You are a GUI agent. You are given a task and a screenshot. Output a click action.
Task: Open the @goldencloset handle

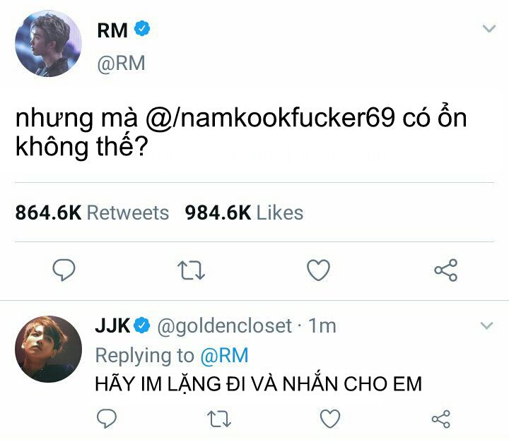tap(224, 326)
